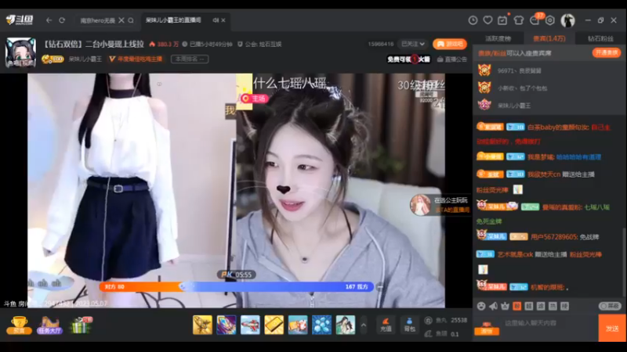Send the blue bubbles gift
Viewport: 627px width, 352px height.
[321, 325]
